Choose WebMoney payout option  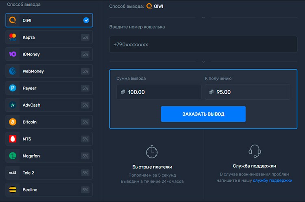tap(49, 71)
